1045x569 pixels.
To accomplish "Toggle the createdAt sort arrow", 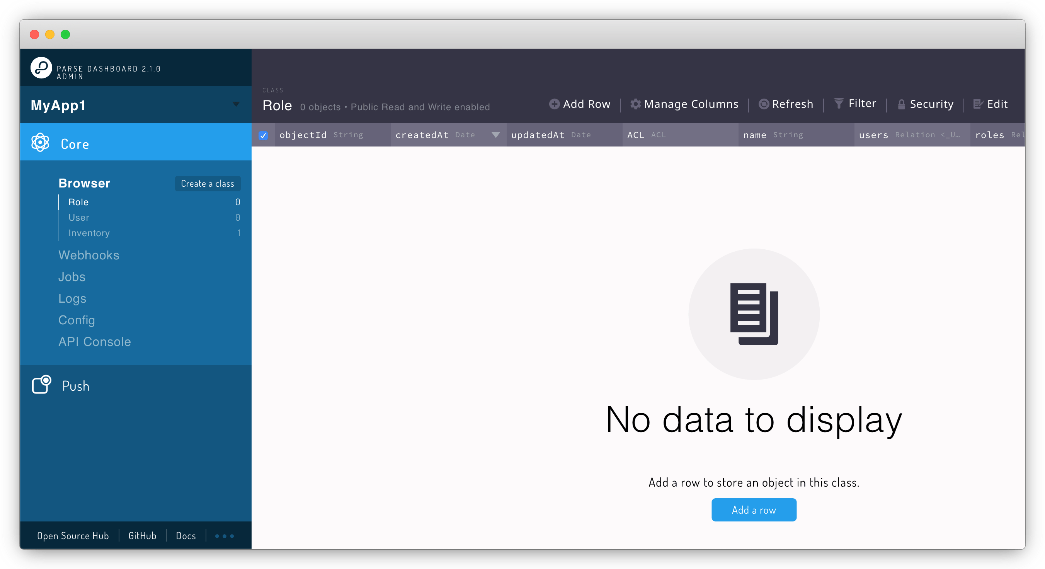I will [495, 135].
